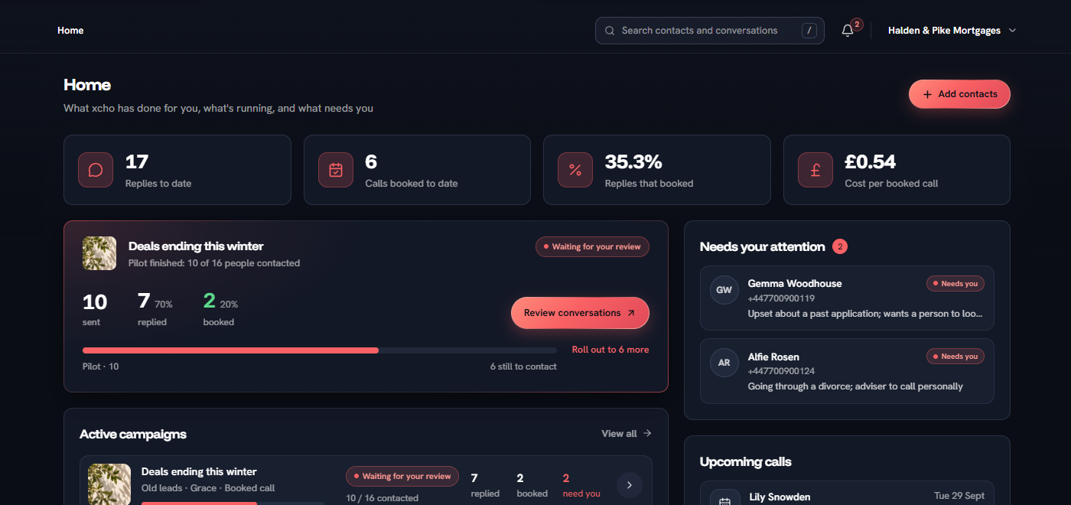This screenshot has height=505, width=1071.
Task: Click the campaign thumbnail in Active campaigns
Action: tap(109, 484)
